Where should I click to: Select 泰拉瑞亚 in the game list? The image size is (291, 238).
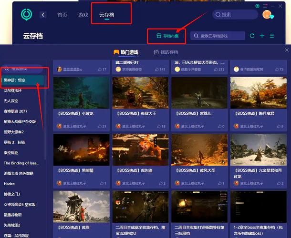(11, 153)
